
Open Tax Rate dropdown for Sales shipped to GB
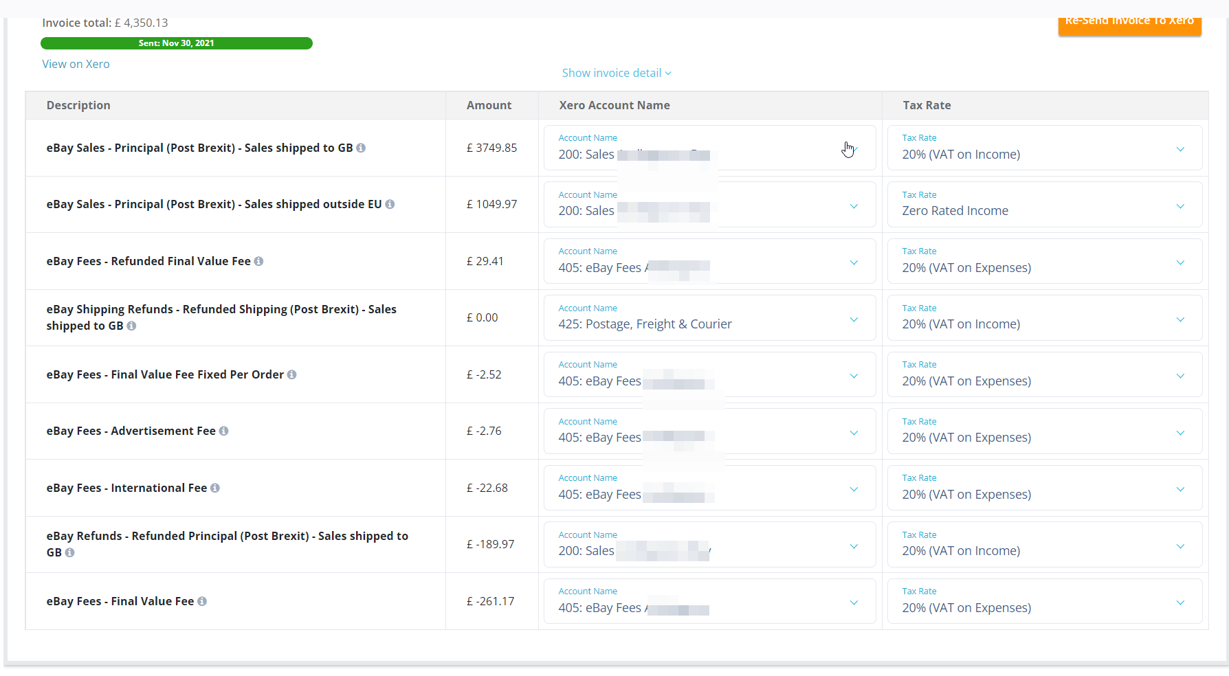tap(1045, 148)
